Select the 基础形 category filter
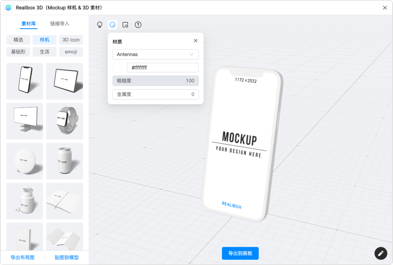393x265 pixels. point(18,52)
